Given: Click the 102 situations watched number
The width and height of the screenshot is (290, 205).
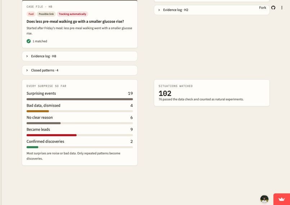Looking at the screenshot, I should click(x=165, y=93).
